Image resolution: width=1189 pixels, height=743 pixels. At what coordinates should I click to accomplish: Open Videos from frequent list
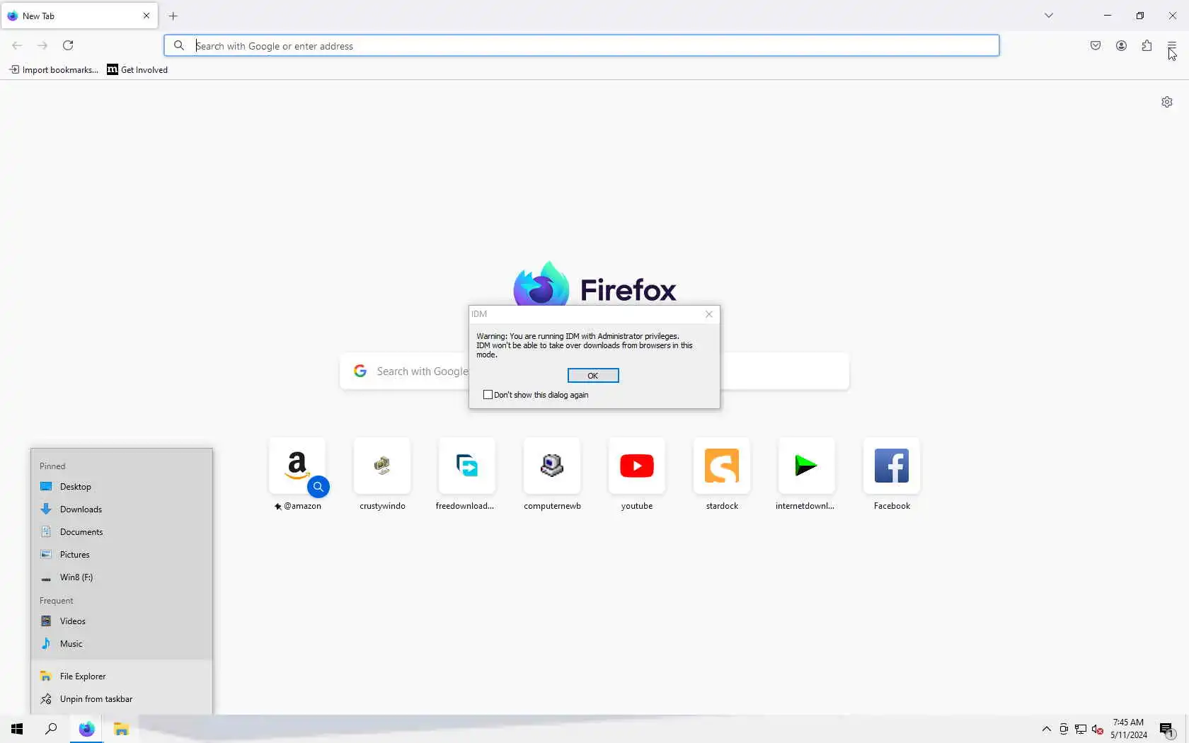tap(122, 621)
